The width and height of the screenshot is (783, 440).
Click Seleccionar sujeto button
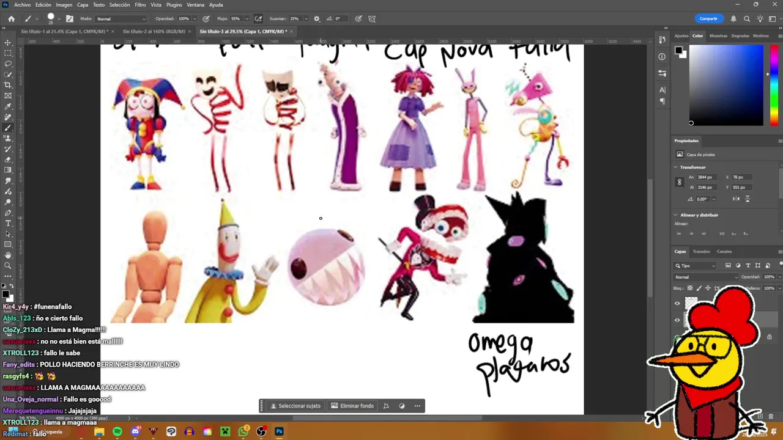coord(295,406)
